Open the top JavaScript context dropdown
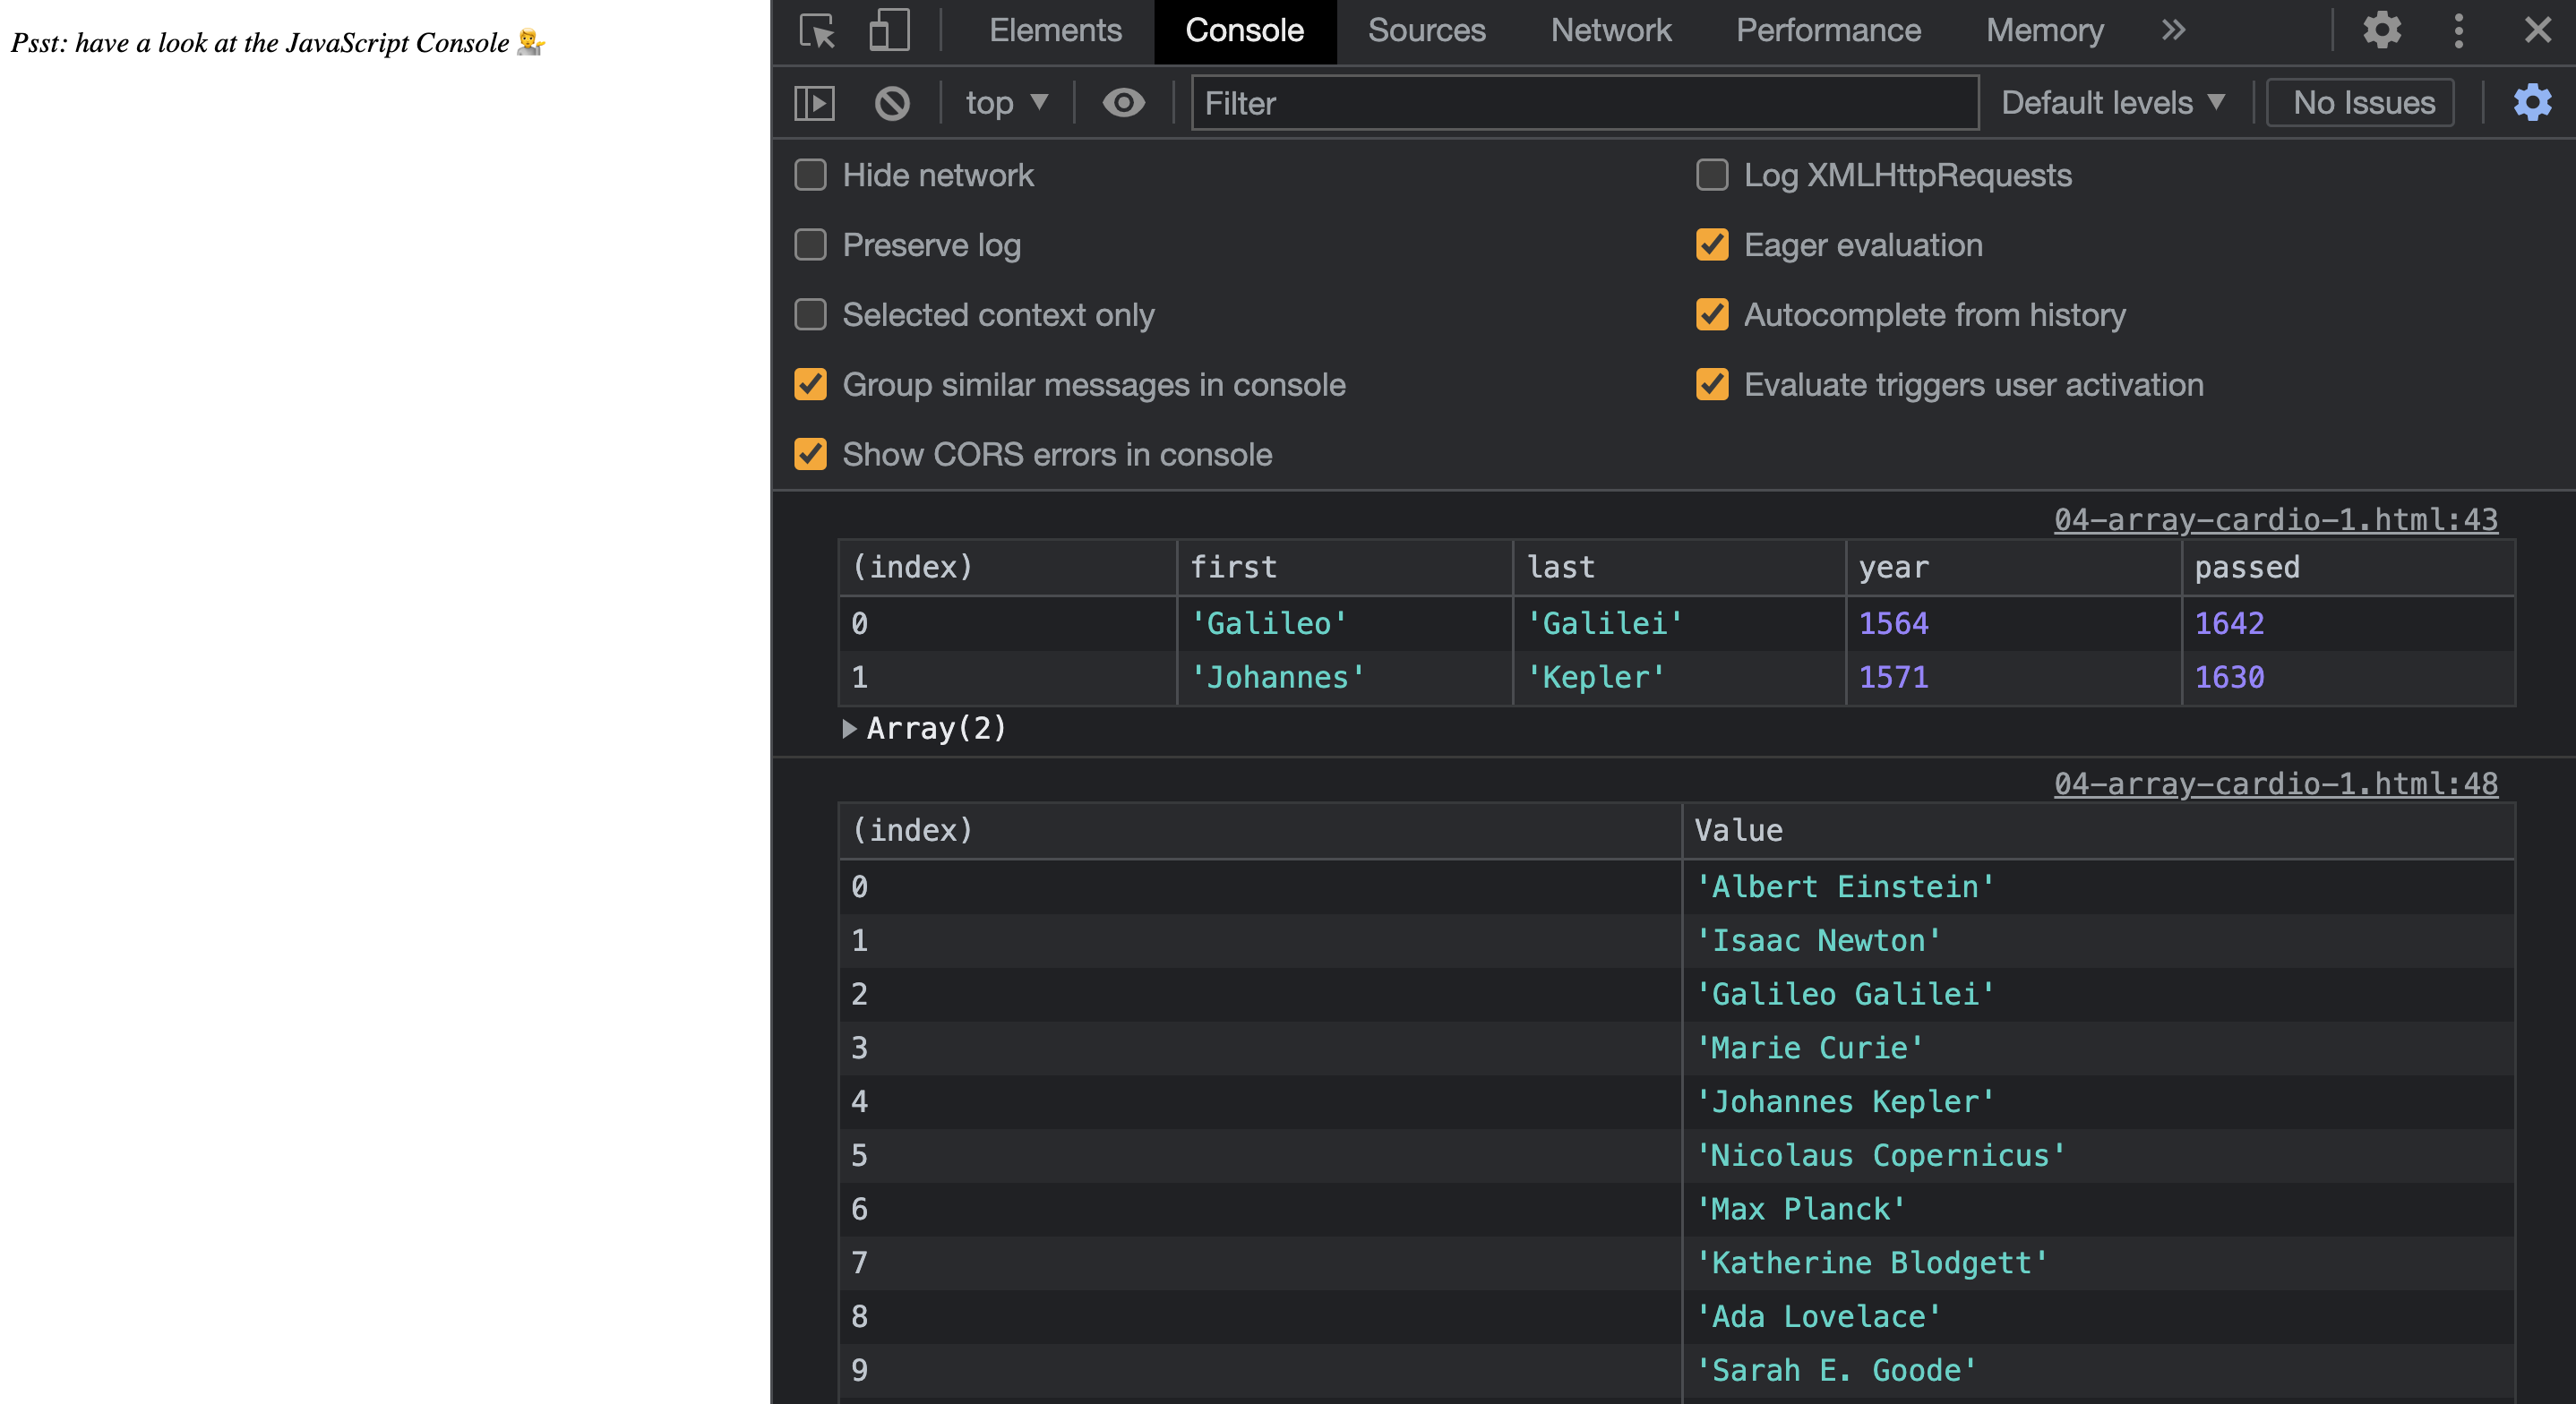The height and width of the screenshot is (1404, 2576). [x=1006, y=103]
